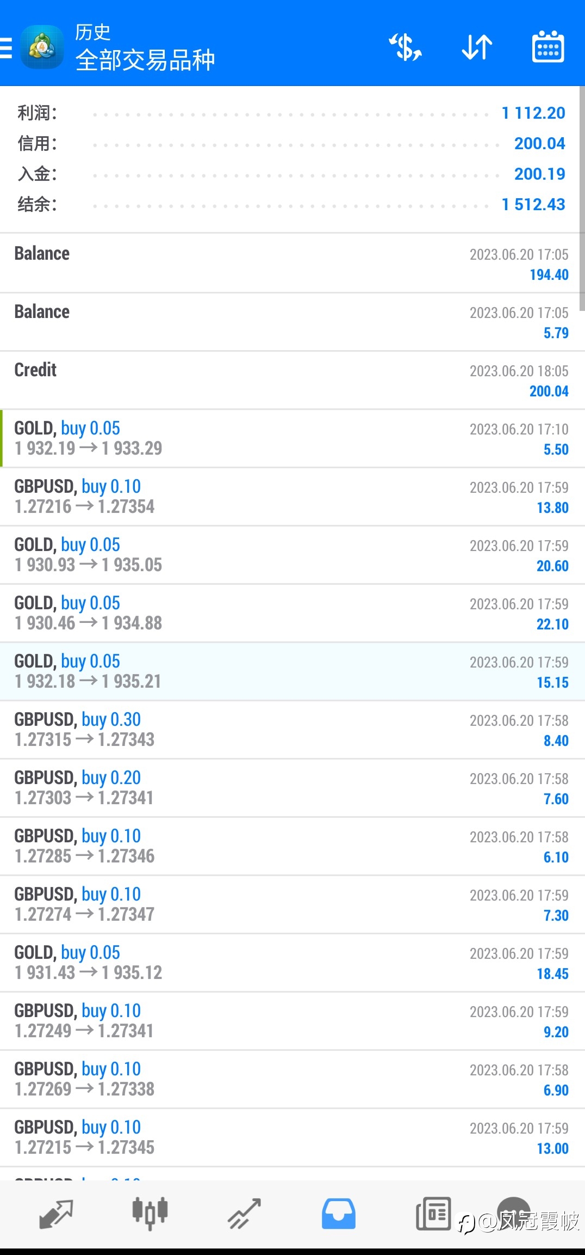Tap the 利润 profit summary value

tap(533, 113)
